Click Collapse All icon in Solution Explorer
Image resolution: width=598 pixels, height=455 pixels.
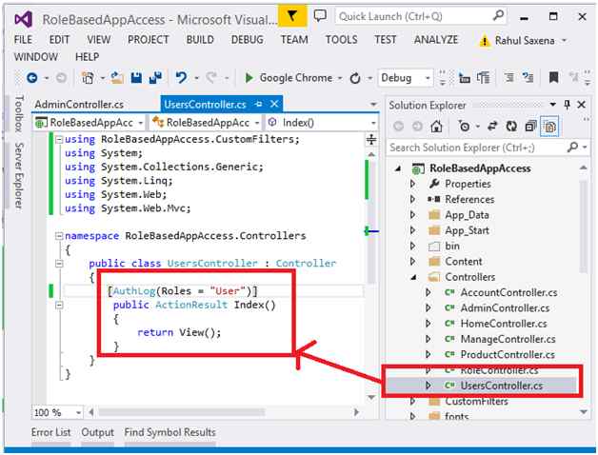tap(530, 127)
